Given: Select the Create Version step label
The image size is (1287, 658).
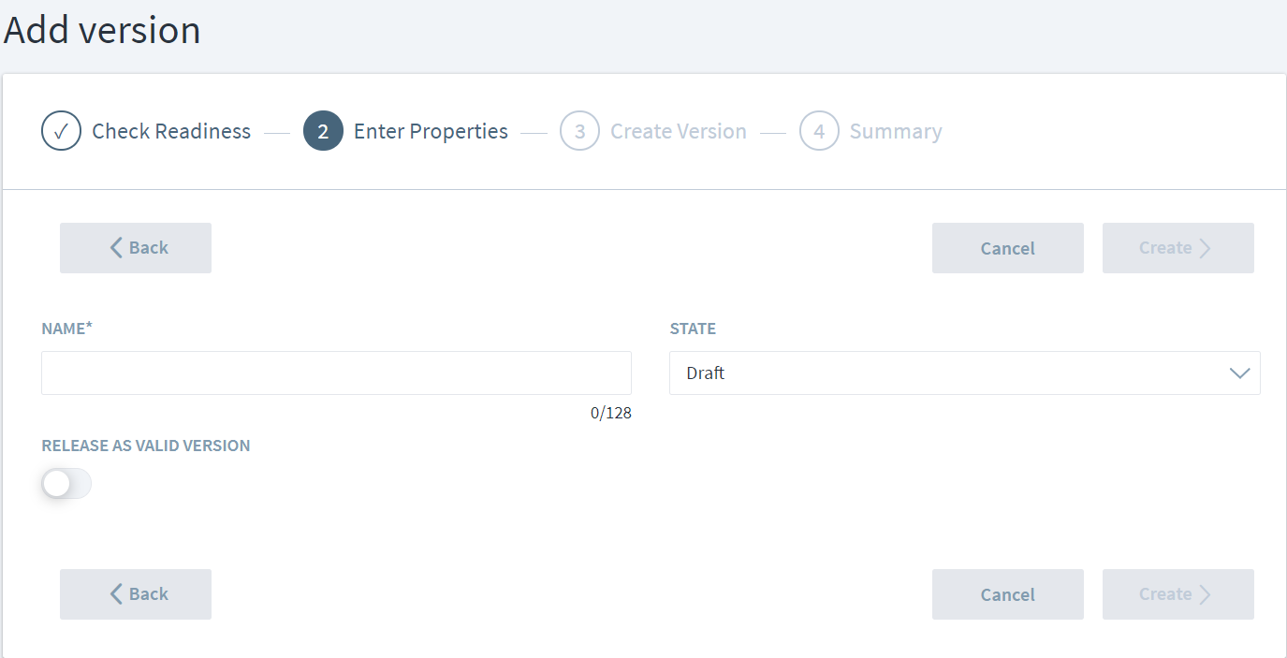Looking at the screenshot, I should (679, 131).
